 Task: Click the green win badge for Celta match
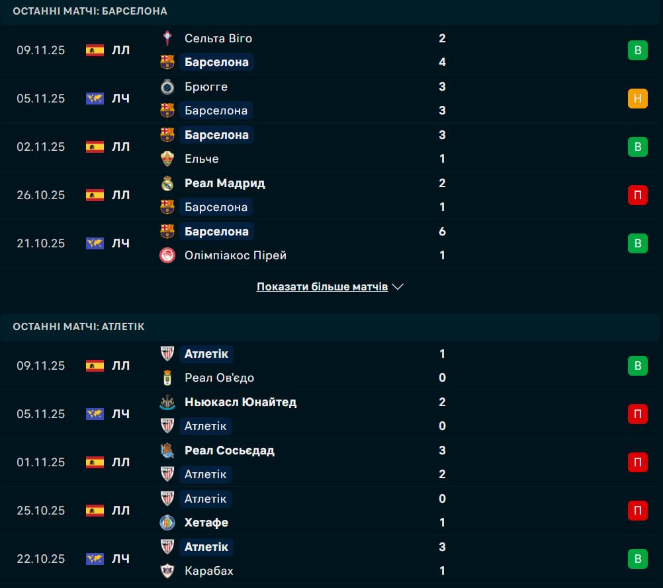[637, 50]
